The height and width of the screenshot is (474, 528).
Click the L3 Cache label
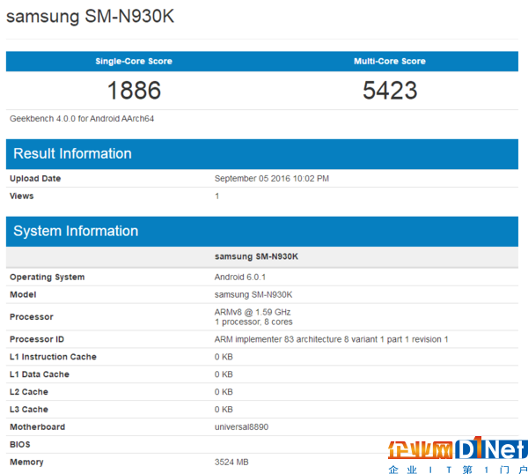(29, 410)
